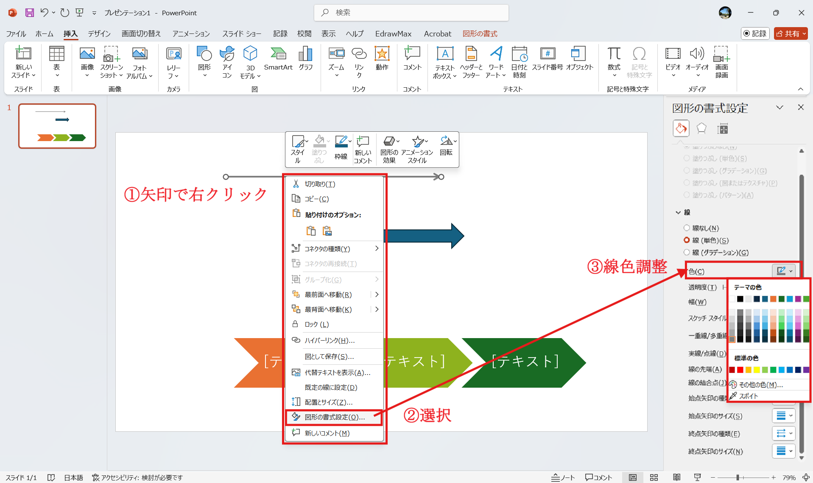This screenshot has width=813, height=483.
Task: Open the 色(C) line color dropdown
Action: click(x=784, y=271)
